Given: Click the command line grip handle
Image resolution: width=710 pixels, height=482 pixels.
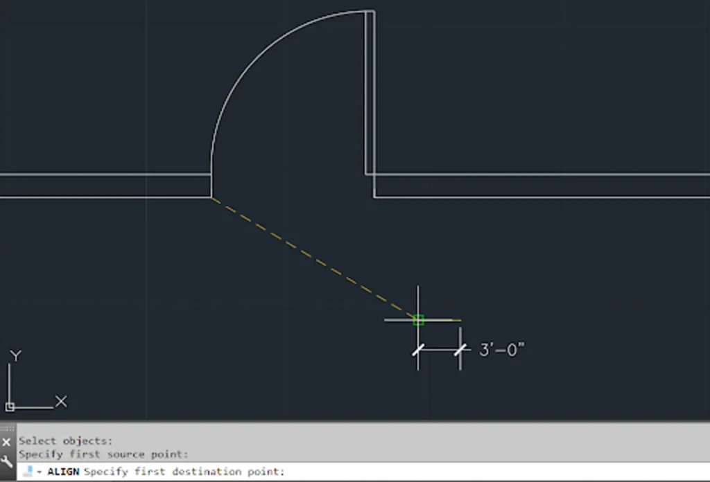Looking at the screenshot, I should [x=6, y=429].
